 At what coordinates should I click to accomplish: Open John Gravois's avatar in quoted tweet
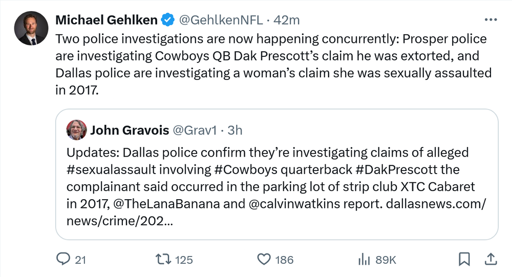coord(76,130)
